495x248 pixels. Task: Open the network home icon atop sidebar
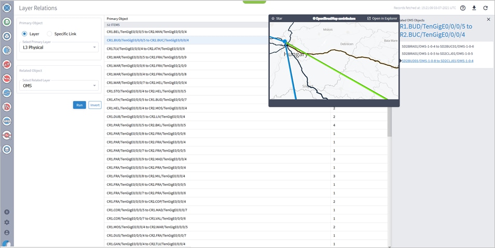tap(7, 8)
